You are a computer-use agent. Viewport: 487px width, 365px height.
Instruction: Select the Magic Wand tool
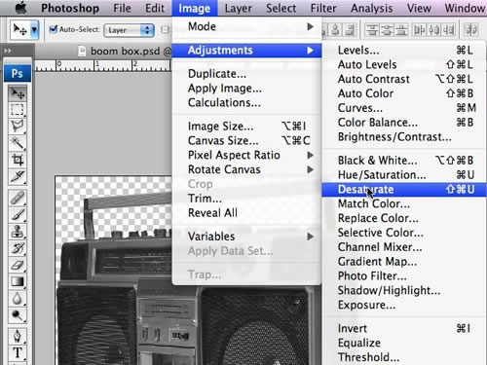click(18, 143)
